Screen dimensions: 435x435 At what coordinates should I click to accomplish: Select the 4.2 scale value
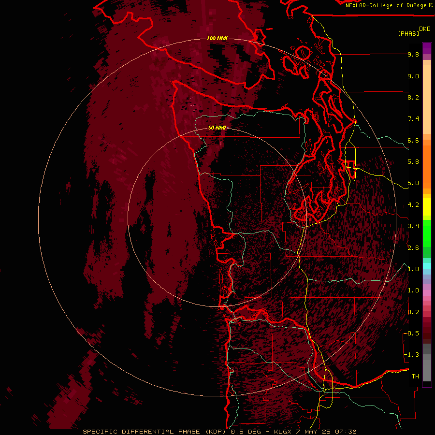(x=413, y=205)
